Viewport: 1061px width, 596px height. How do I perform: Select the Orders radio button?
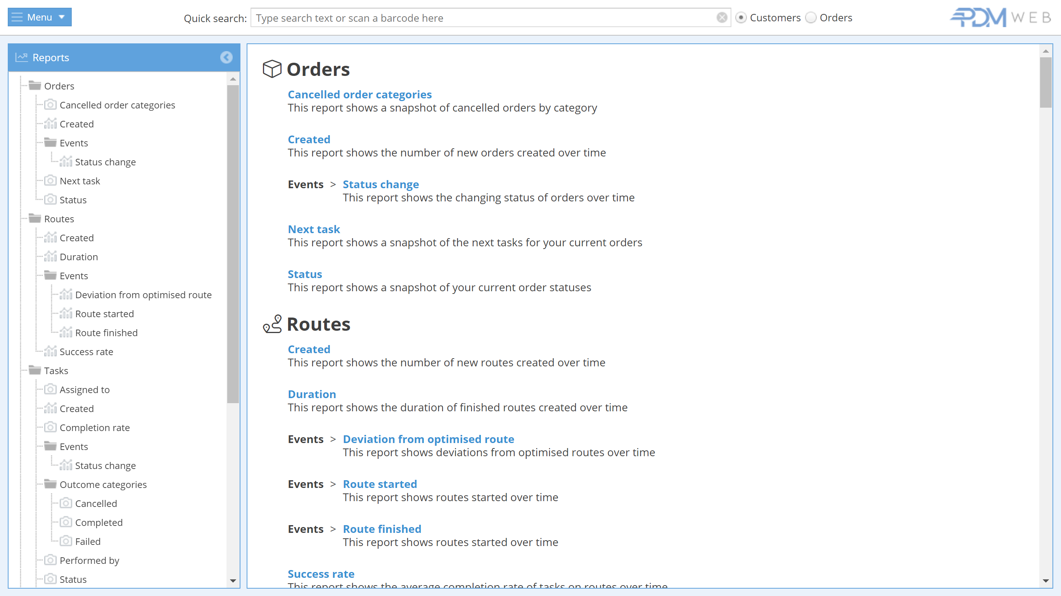pyautogui.click(x=810, y=18)
